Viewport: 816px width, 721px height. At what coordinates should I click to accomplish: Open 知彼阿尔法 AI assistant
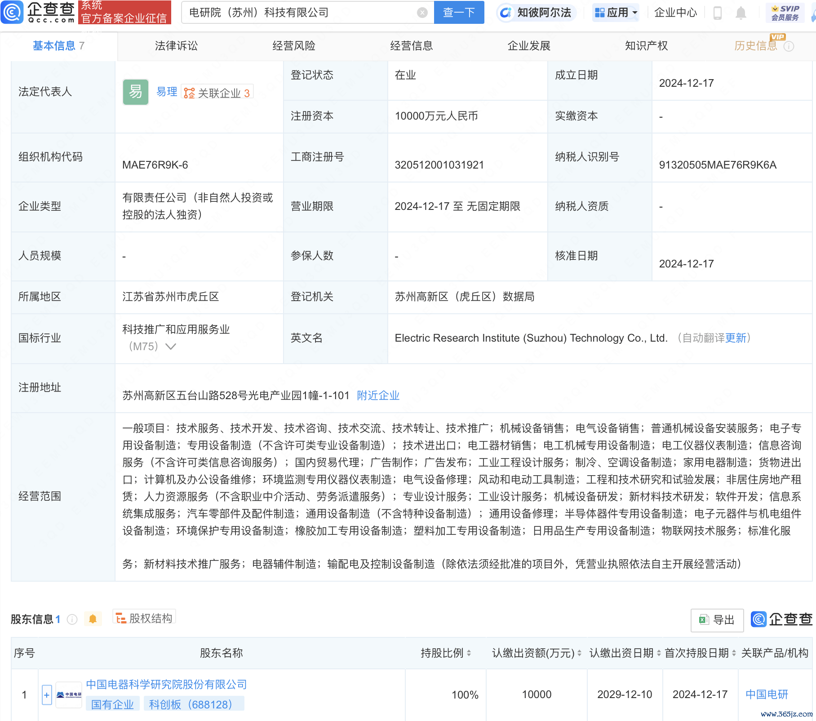pos(536,13)
